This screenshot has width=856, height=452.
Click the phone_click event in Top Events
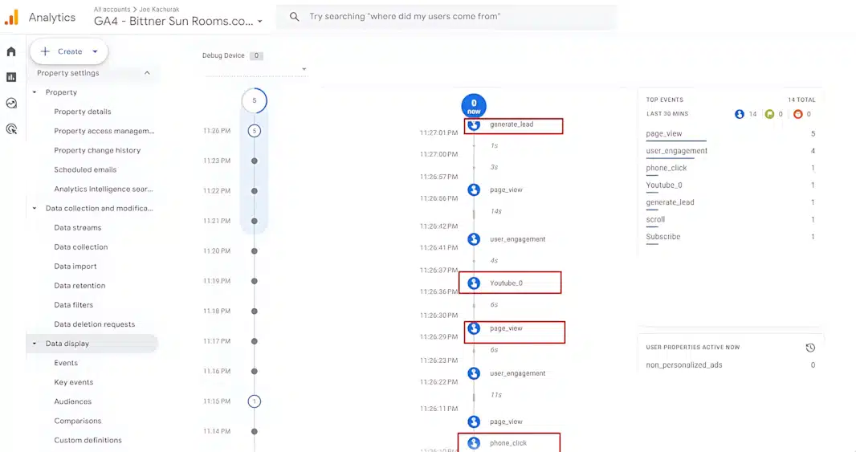[666, 169]
